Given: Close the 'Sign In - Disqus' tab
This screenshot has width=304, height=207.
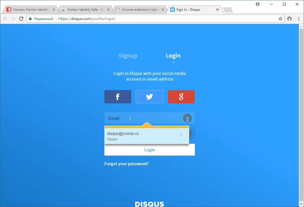Looking at the screenshot, I should [x=217, y=10].
